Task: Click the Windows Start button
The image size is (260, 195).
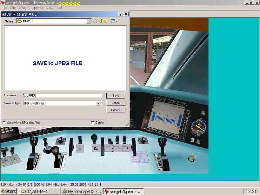Action: 9,192
